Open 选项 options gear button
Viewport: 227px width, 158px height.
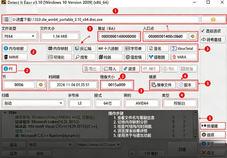pos(213,135)
